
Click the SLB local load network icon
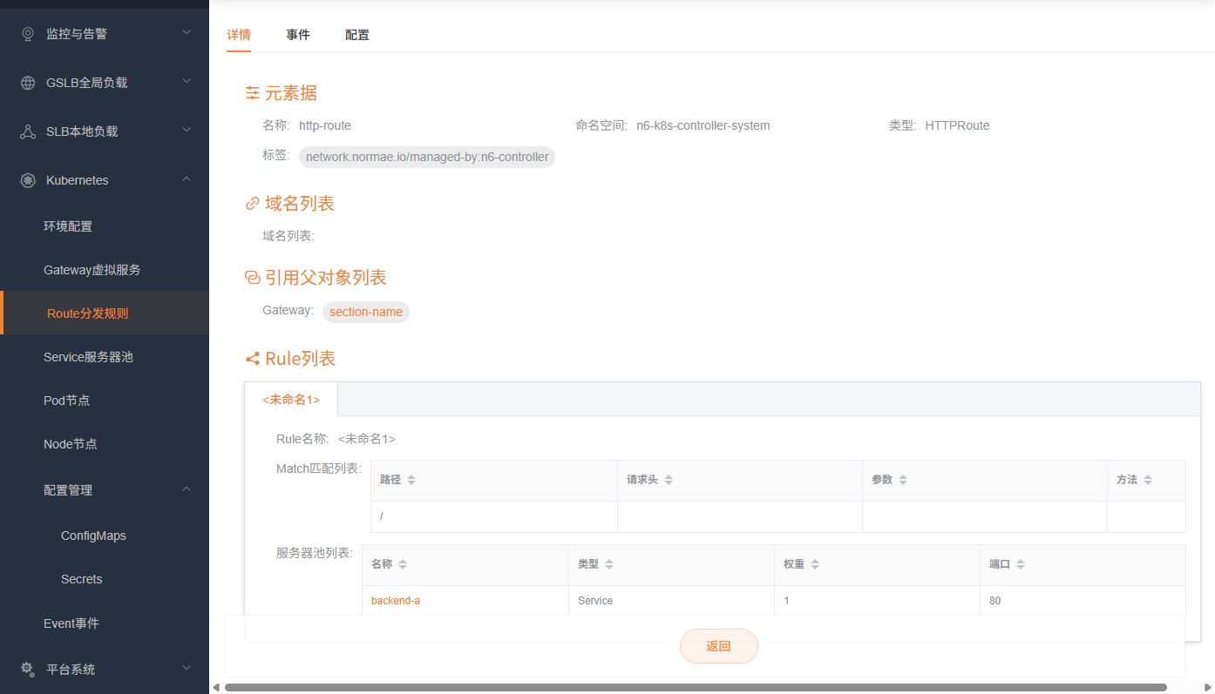(28, 131)
